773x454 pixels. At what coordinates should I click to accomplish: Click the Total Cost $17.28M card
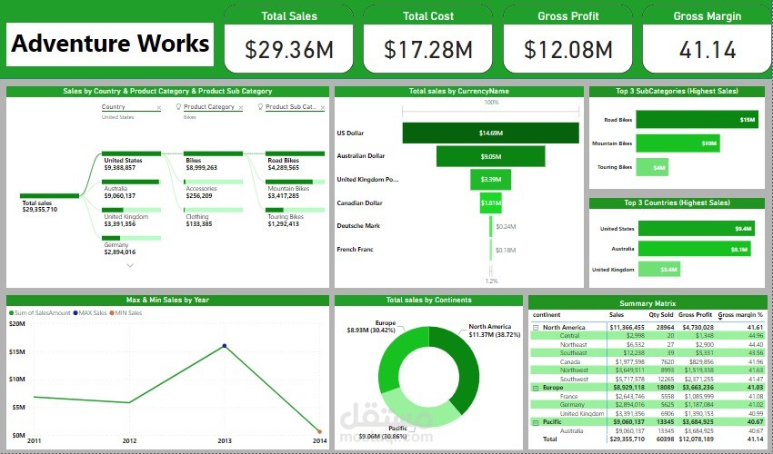(x=428, y=40)
